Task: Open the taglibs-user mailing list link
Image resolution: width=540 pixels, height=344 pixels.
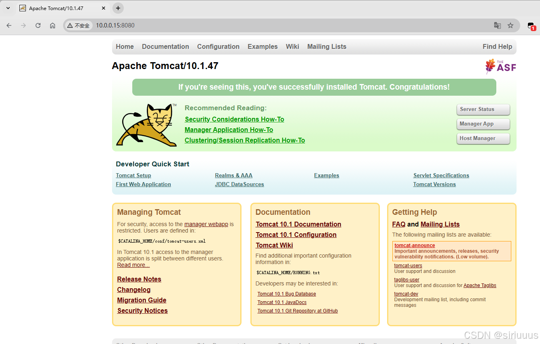Action: (407, 280)
